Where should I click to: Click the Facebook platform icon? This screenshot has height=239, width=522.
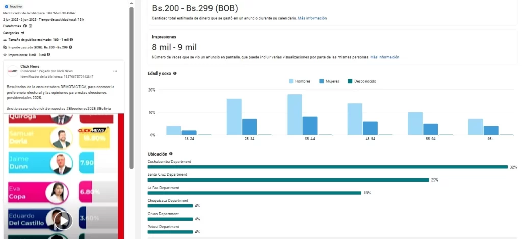tap(25, 26)
